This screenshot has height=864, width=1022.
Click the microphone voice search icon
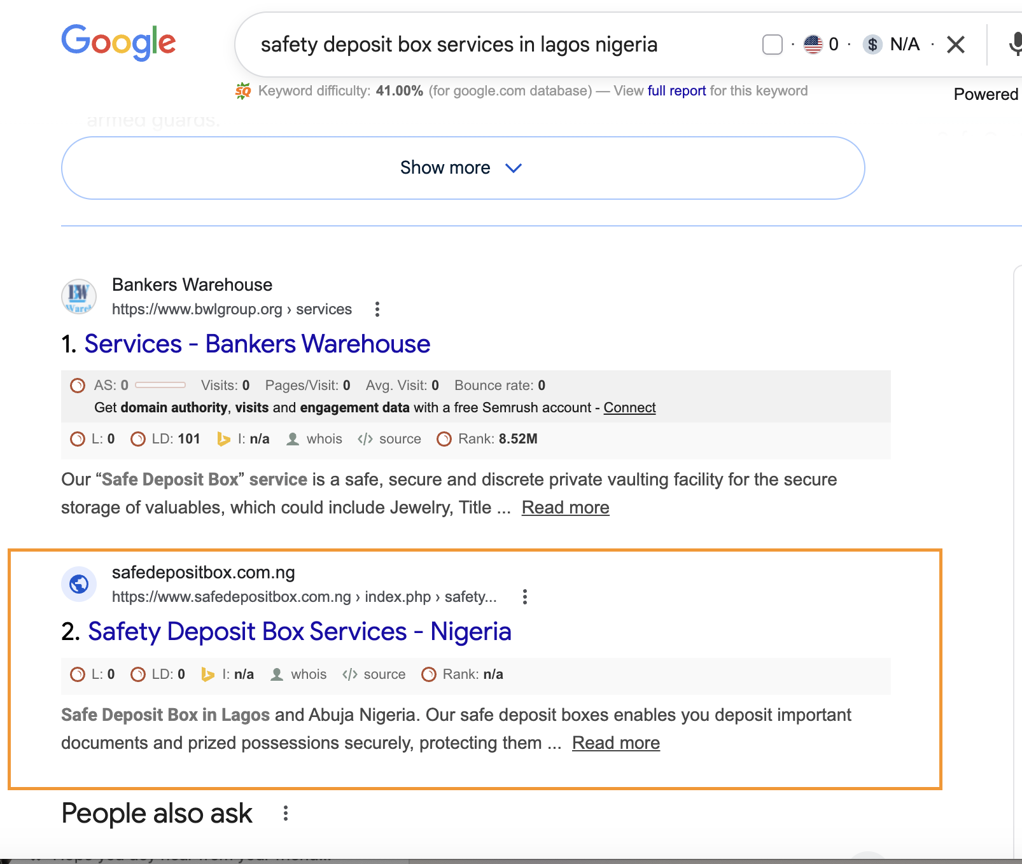pos(1014,45)
